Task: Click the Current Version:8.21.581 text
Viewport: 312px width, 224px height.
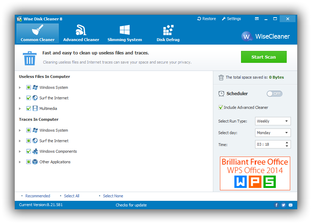Action: 41,205
